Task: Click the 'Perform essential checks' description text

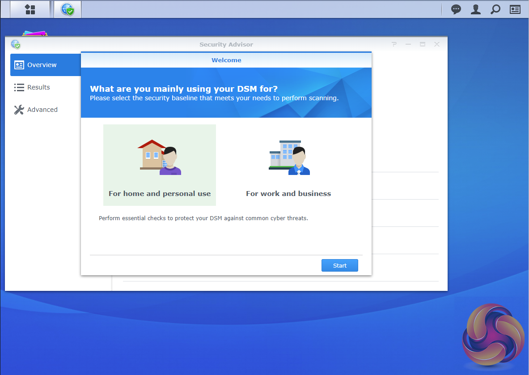Action: [x=203, y=218]
